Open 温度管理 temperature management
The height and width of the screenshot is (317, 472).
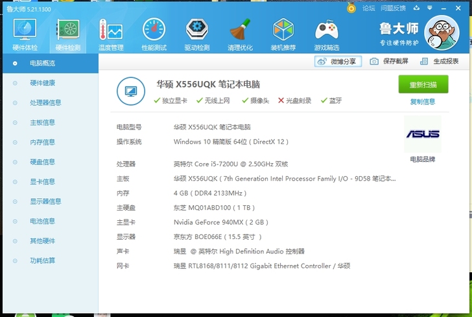pyautogui.click(x=111, y=34)
